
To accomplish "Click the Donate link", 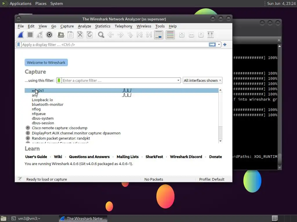I will click(x=215, y=157).
